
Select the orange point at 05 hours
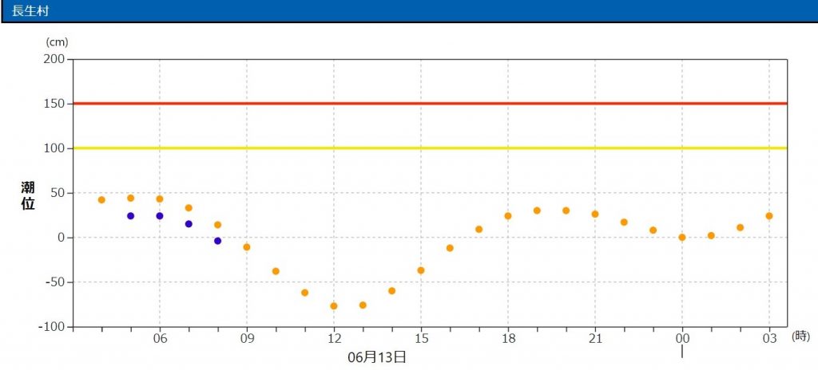pos(130,198)
